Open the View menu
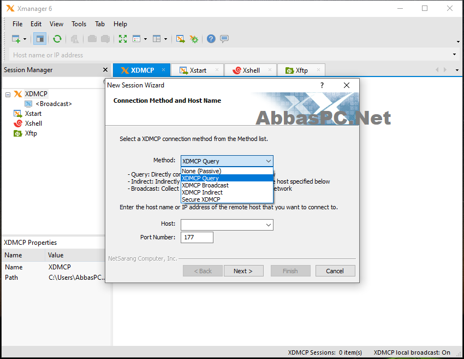The width and height of the screenshot is (464, 359). point(56,24)
